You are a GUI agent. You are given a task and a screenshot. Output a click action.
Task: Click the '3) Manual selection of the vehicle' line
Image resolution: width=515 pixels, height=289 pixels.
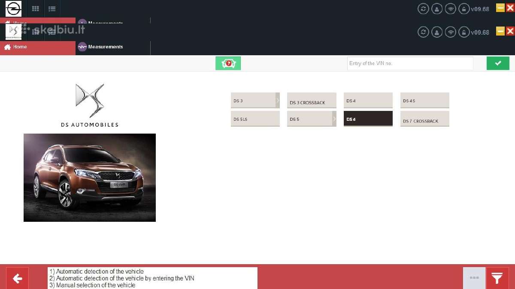[x=92, y=285]
